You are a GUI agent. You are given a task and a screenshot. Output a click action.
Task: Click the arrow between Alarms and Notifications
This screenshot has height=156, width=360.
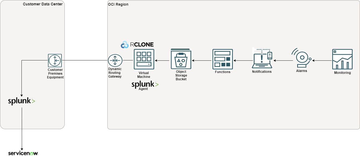[x=283, y=60]
